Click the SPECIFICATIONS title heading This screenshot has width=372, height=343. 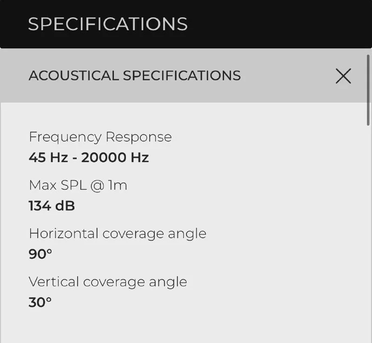[108, 24]
